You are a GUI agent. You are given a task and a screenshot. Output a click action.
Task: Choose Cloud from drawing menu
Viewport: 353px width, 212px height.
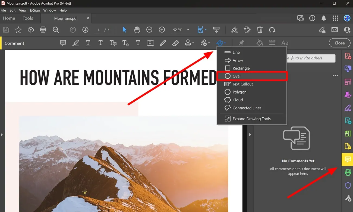(x=252, y=100)
